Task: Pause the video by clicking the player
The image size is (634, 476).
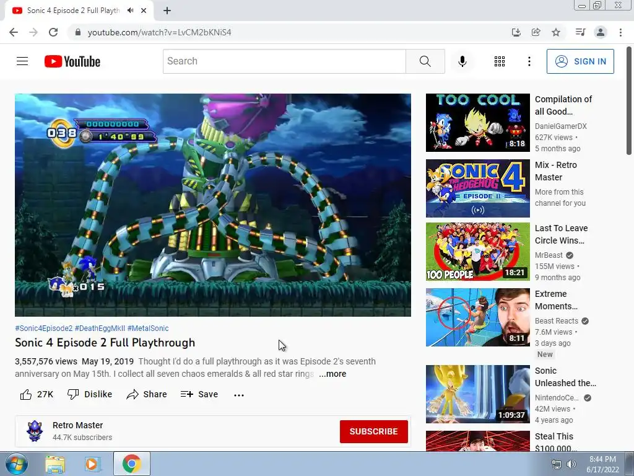Action: click(x=213, y=205)
